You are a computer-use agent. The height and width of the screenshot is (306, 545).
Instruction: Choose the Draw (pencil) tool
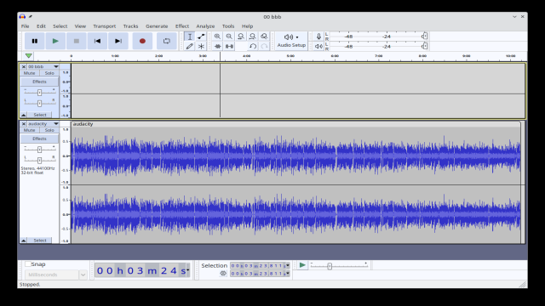click(189, 46)
